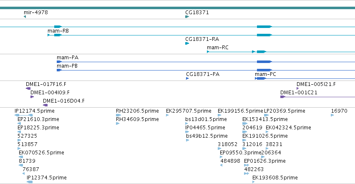This screenshot has width=355, height=184.
Task: Select the mam-PB protein track label
Action: [x=67, y=66]
